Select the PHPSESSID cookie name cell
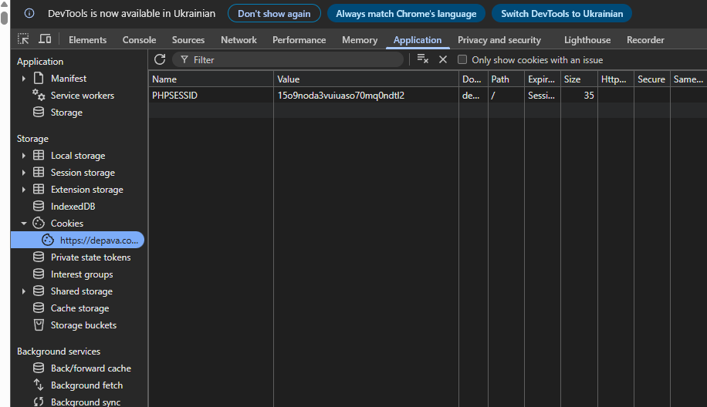 pos(211,95)
